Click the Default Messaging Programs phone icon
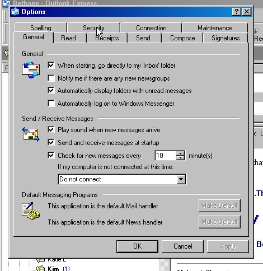 coord(31,211)
